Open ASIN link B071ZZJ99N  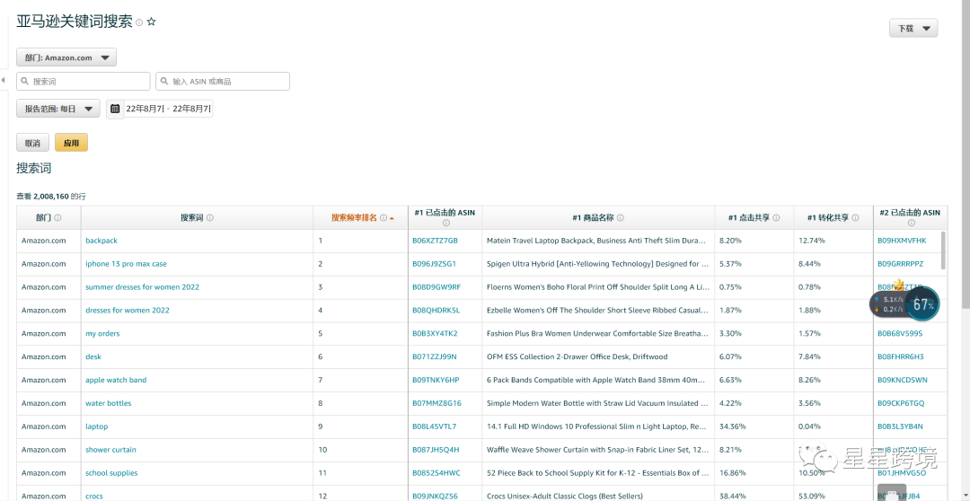(x=435, y=356)
